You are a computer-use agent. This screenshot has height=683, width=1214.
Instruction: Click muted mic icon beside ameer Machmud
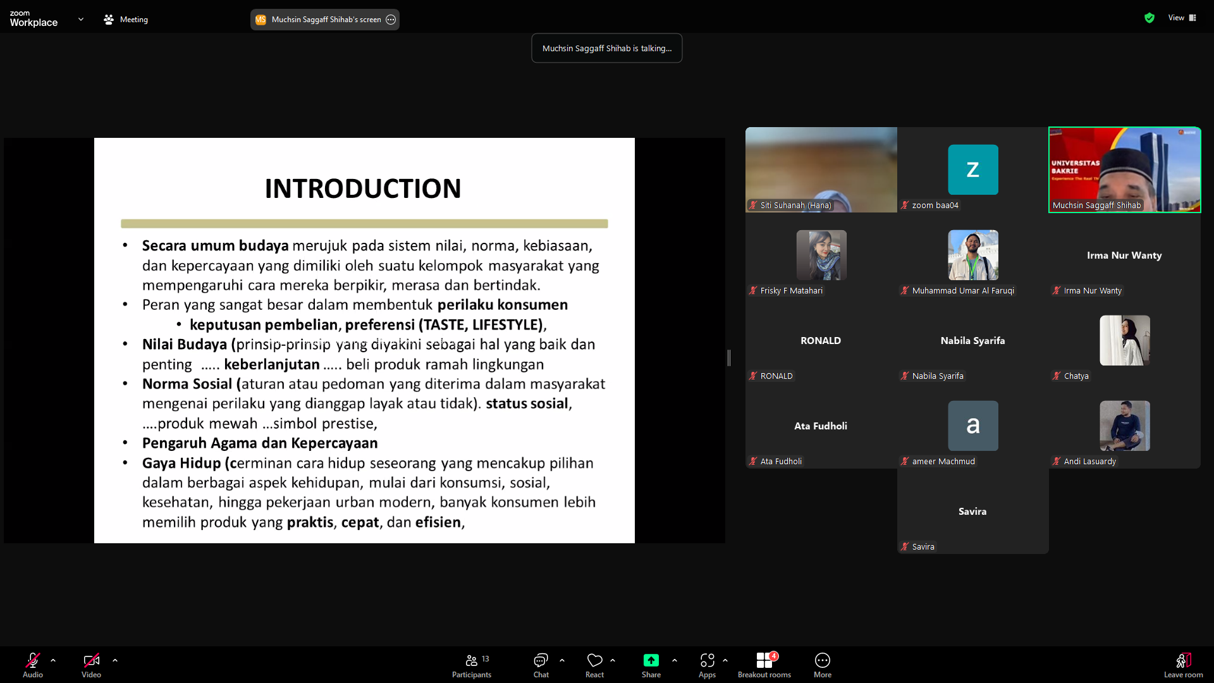point(905,461)
